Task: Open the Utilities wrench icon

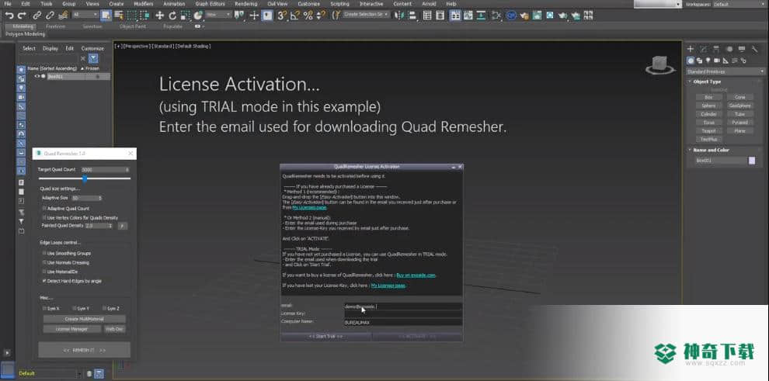Action: point(754,49)
